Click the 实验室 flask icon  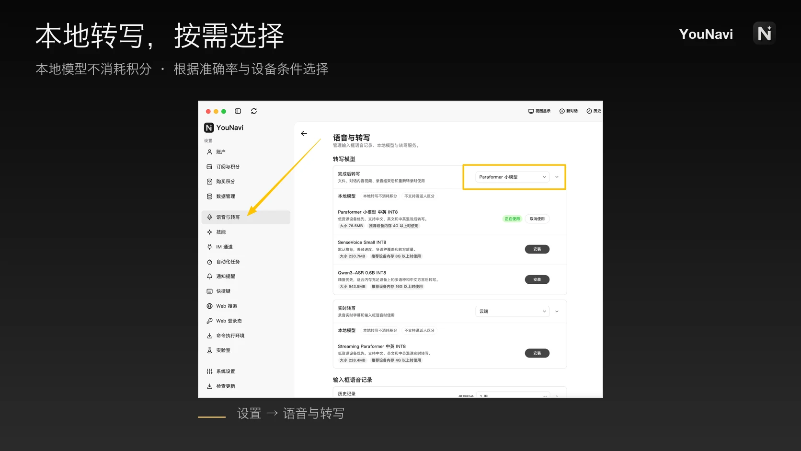(x=209, y=350)
